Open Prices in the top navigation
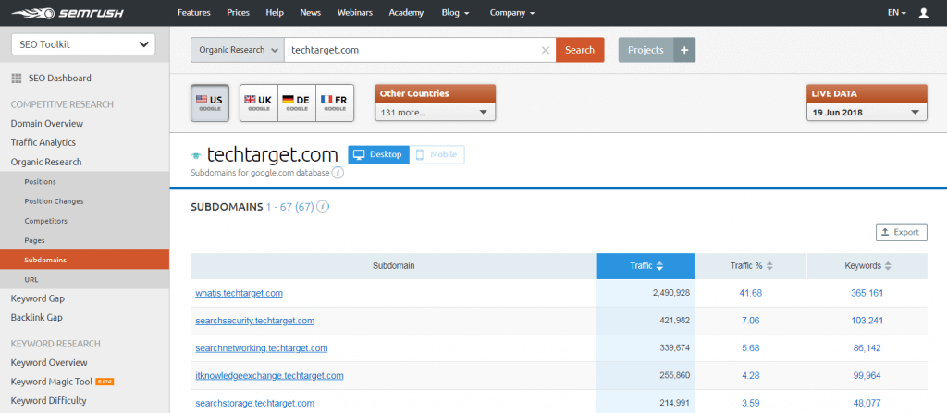Screen dimensions: 947x413 click(x=238, y=13)
